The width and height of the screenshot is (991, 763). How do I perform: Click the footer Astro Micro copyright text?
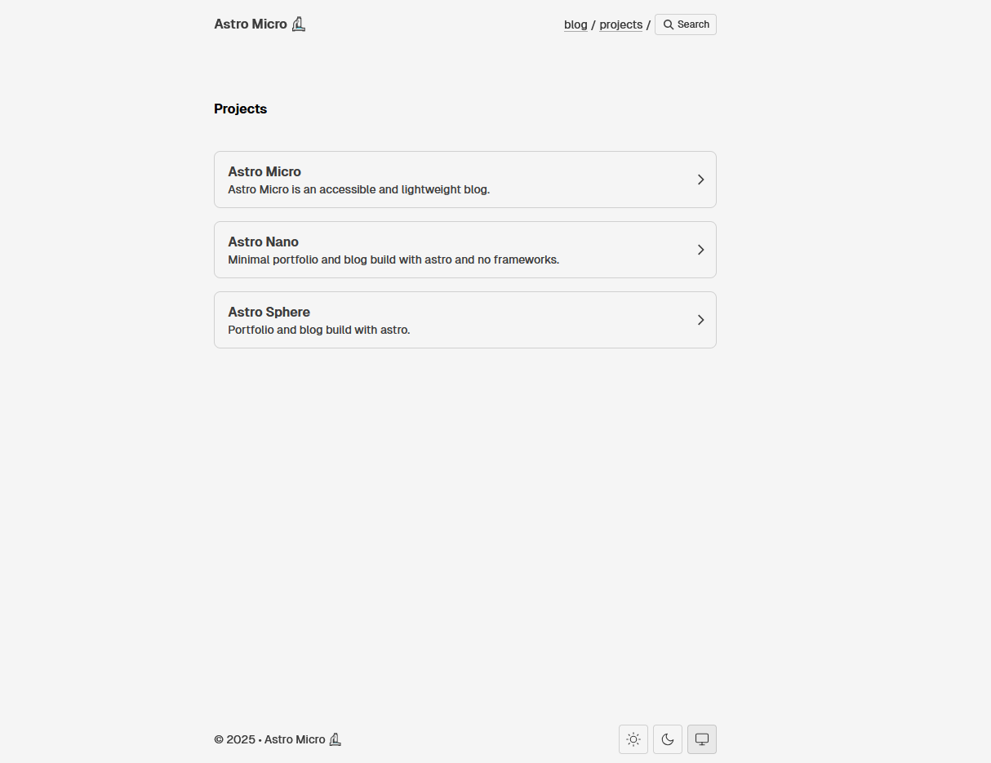click(269, 739)
